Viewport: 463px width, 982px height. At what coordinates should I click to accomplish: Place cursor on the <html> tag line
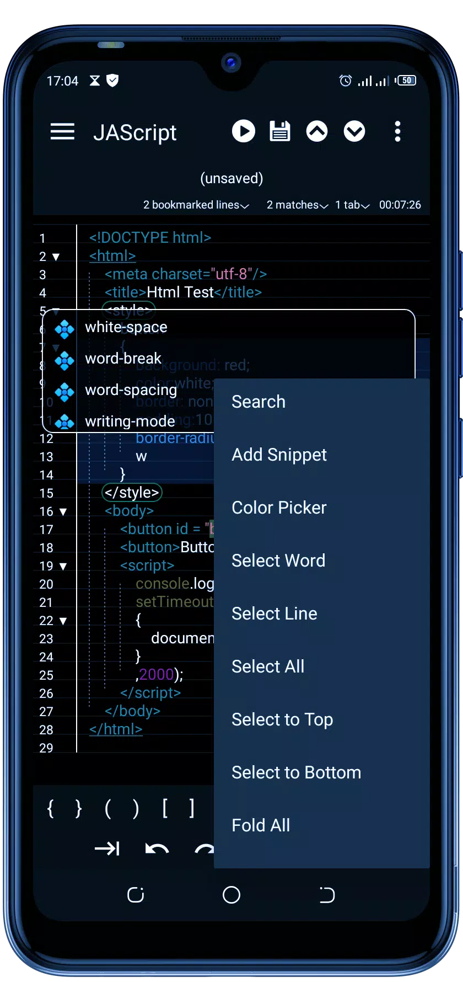112,256
